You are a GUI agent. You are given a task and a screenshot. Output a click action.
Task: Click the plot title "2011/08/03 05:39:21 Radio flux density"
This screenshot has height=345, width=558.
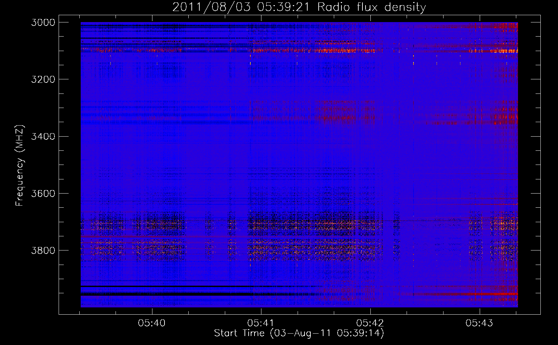(x=299, y=7)
